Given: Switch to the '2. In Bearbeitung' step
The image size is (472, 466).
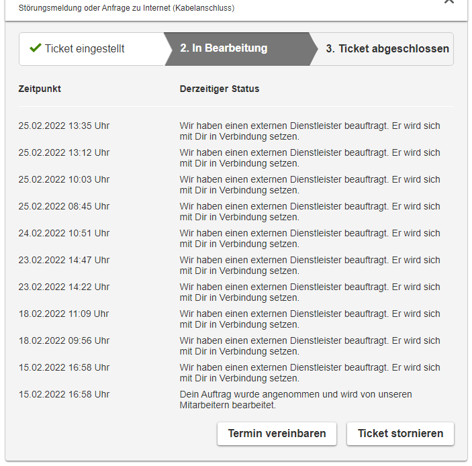Looking at the screenshot, I should click(x=224, y=48).
